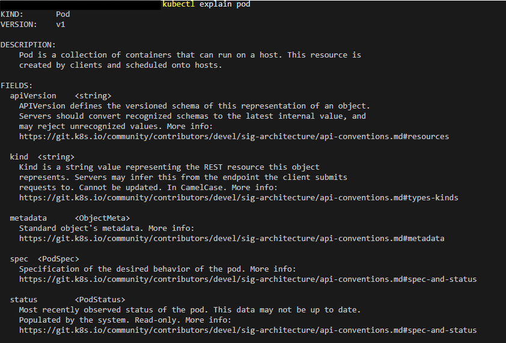This screenshot has width=506, height=343.
Task: Click the metadata field name
Action: [x=28, y=218]
